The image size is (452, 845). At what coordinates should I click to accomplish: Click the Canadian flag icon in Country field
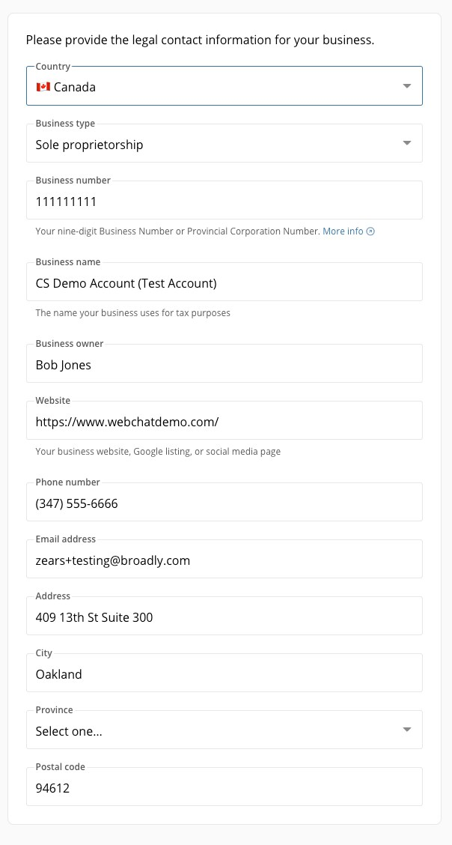point(43,86)
